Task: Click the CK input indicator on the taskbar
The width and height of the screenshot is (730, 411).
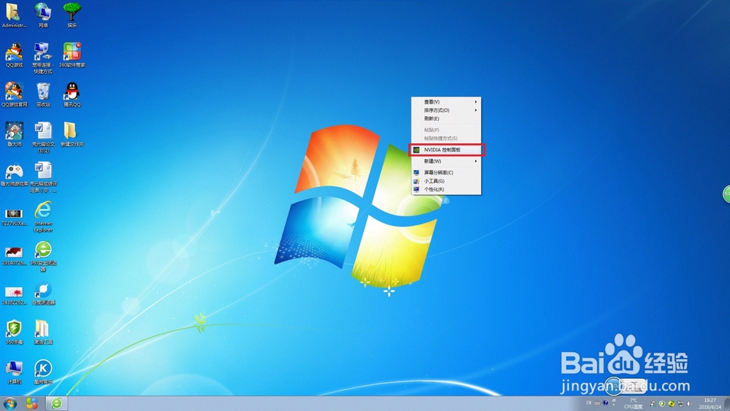Action: (x=589, y=403)
